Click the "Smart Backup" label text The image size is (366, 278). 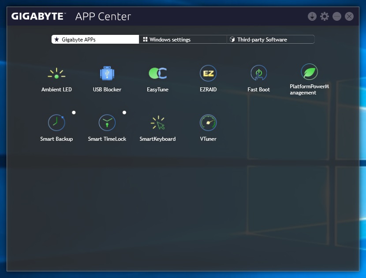(x=56, y=139)
